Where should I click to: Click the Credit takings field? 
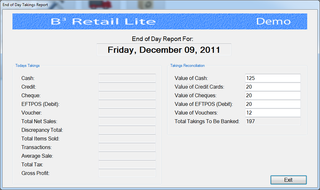pos(127,87)
